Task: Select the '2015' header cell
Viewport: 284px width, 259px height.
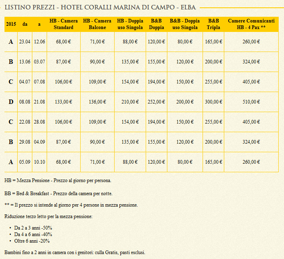Action: 11,24
